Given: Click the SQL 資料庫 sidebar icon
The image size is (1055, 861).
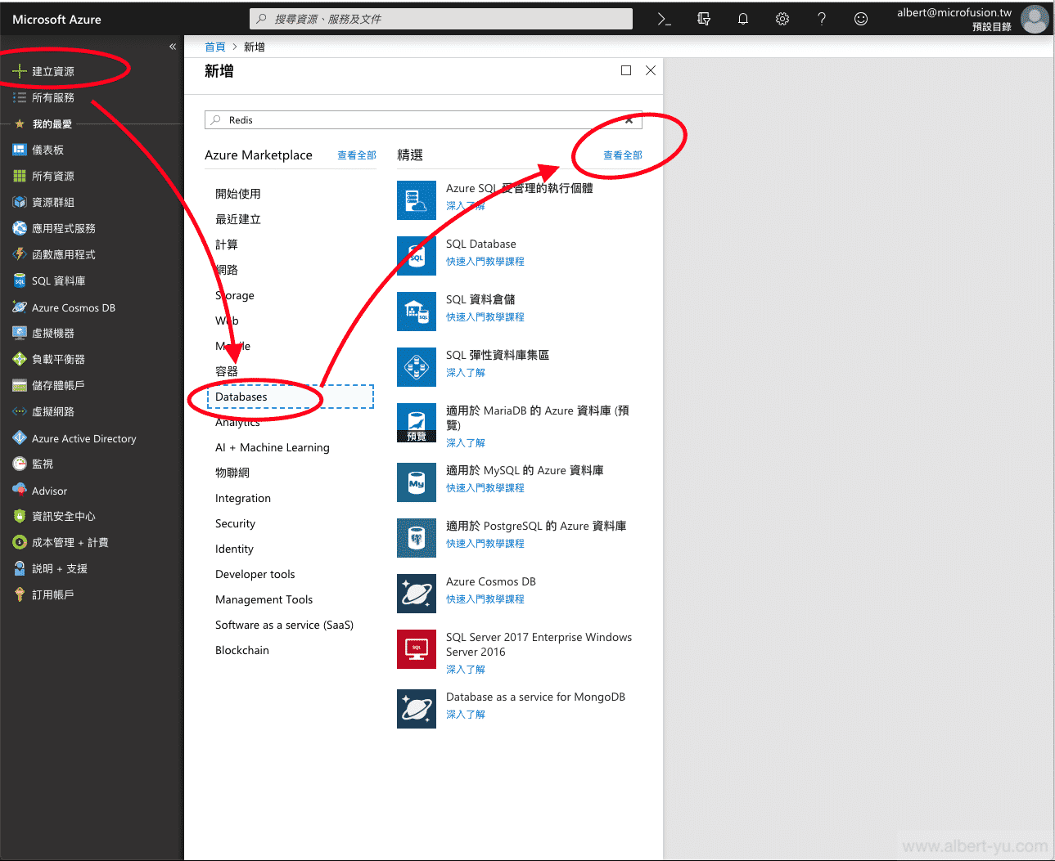Looking at the screenshot, I should [20, 280].
